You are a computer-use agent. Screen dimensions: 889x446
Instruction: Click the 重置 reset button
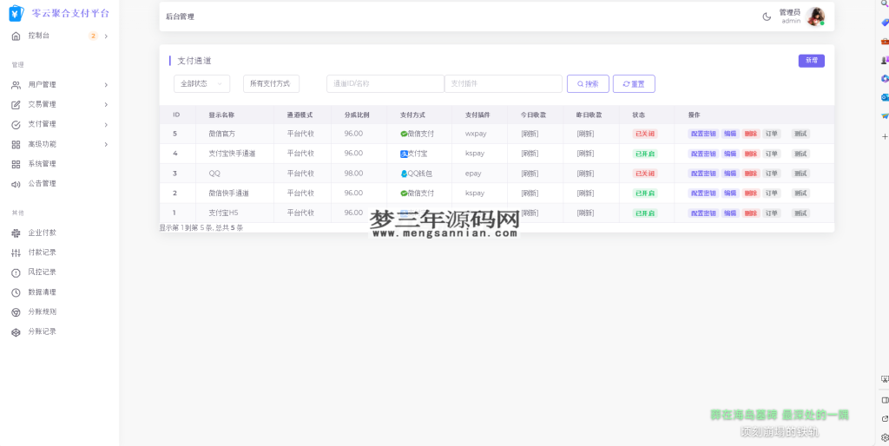634,84
